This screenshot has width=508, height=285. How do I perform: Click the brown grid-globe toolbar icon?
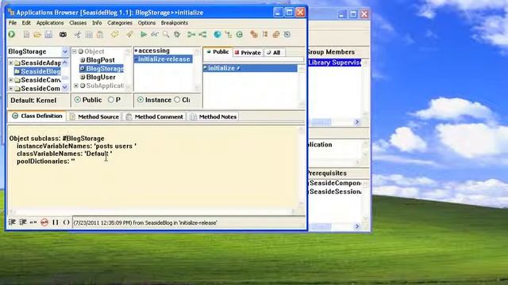[276, 35]
